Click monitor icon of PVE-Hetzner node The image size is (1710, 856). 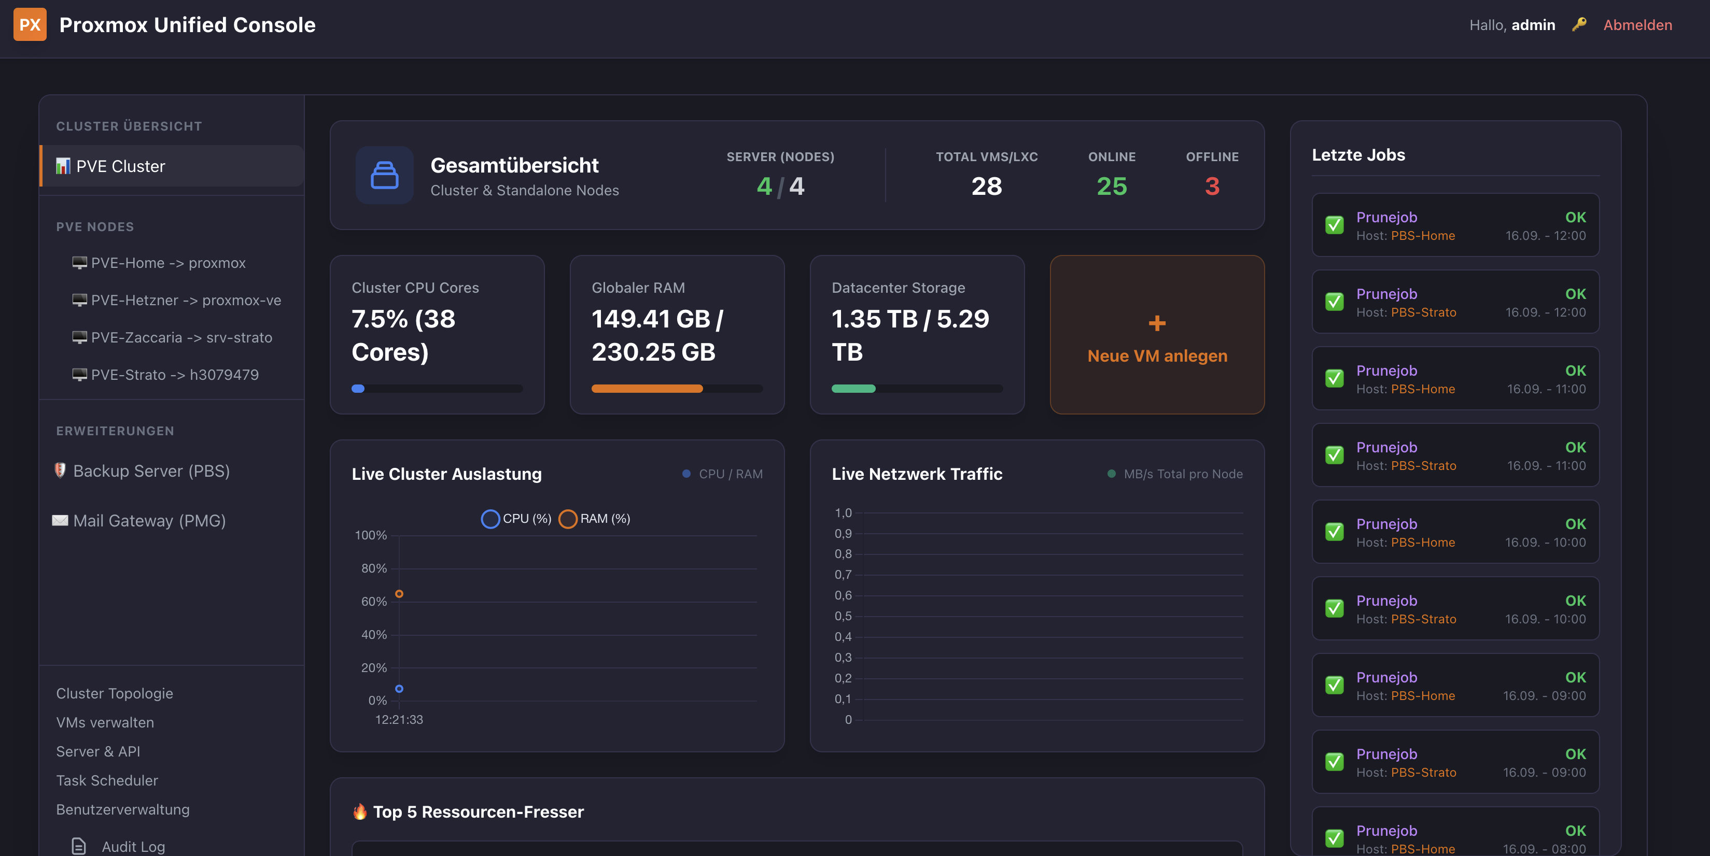pos(80,300)
